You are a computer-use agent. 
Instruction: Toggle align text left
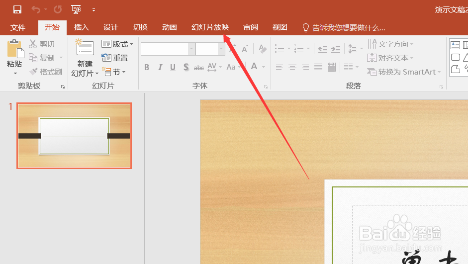pos(280,67)
